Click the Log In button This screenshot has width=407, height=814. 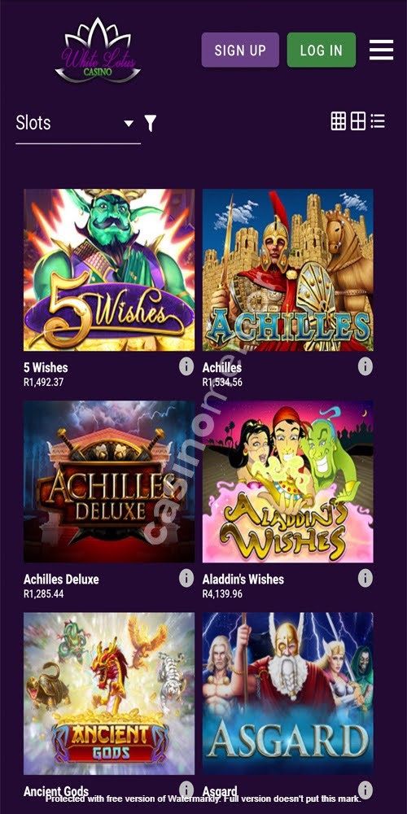(x=322, y=50)
